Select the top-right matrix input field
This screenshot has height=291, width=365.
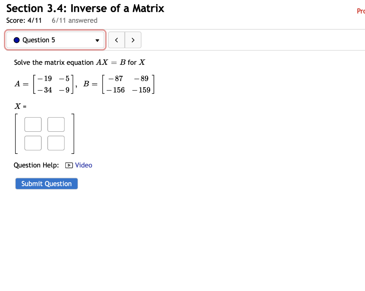[x=56, y=124]
